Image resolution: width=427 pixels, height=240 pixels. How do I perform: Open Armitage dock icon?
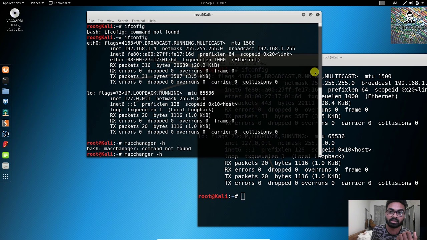click(5, 112)
